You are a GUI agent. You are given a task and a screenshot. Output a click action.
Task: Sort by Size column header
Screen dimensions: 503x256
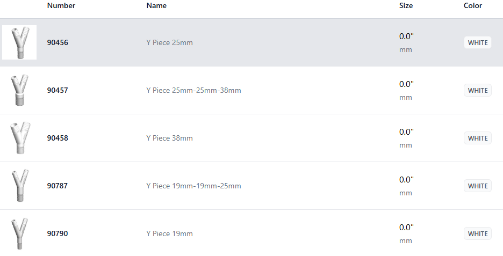point(406,6)
